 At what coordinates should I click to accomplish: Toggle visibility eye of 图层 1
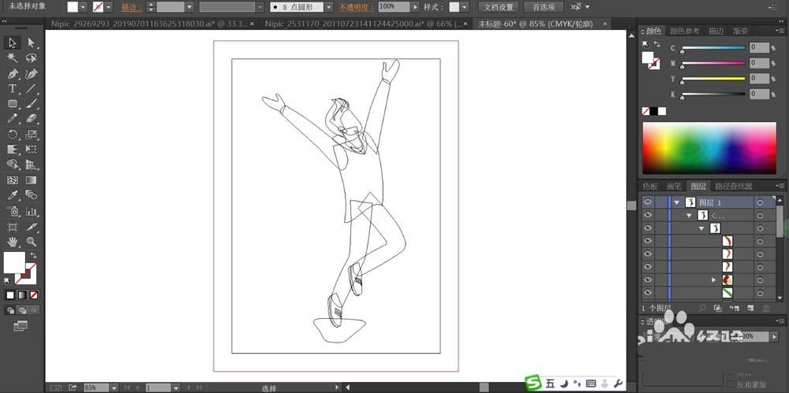(x=648, y=202)
